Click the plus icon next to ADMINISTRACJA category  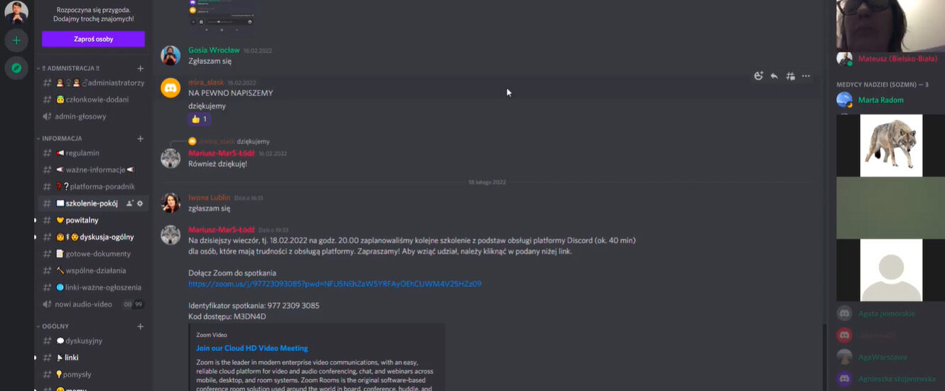coord(140,68)
